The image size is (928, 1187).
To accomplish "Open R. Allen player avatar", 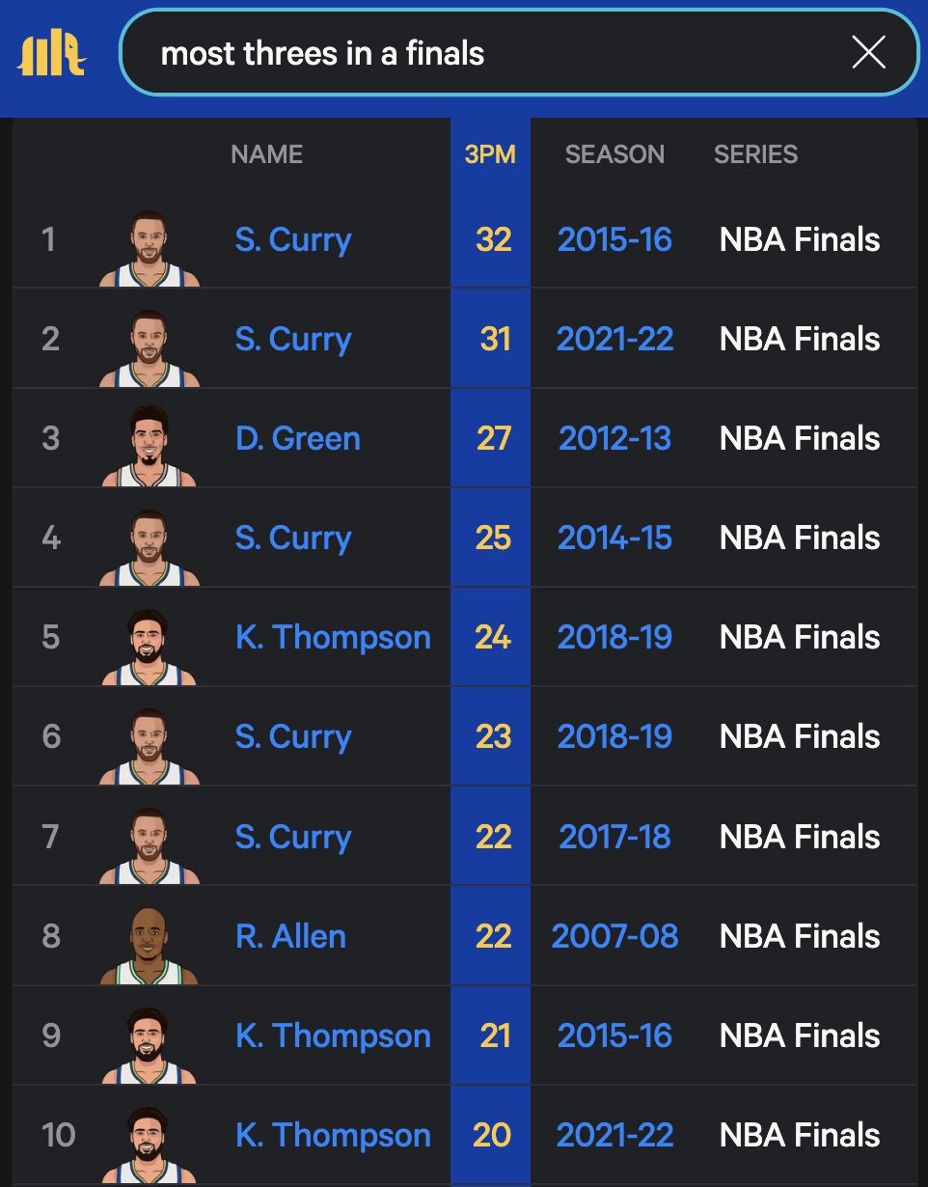I will point(149,945).
